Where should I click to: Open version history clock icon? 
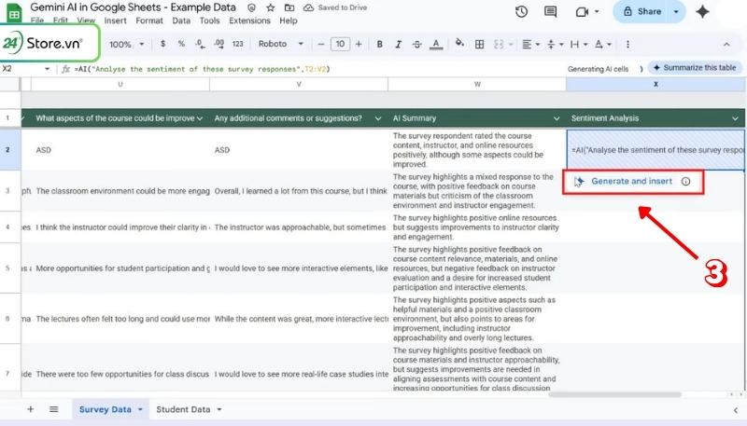[521, 12]
